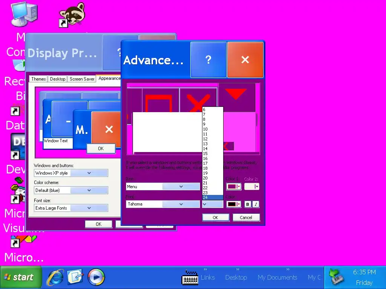Select the raccoon shortcut icon on the desktop
The height and width of the screenshot is (289, 386).
72,15
